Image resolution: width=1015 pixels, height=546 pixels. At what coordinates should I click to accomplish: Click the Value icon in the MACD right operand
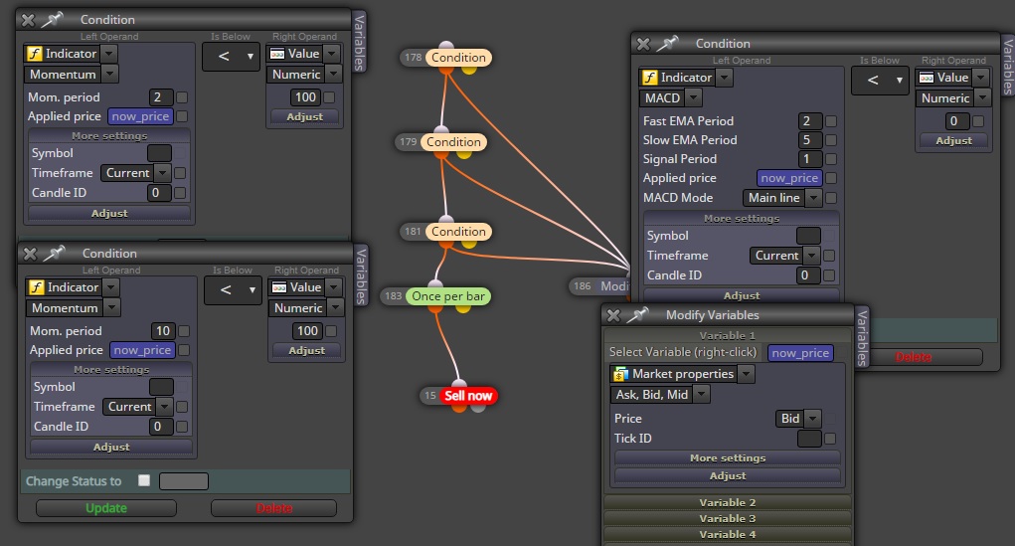(927, 78)
